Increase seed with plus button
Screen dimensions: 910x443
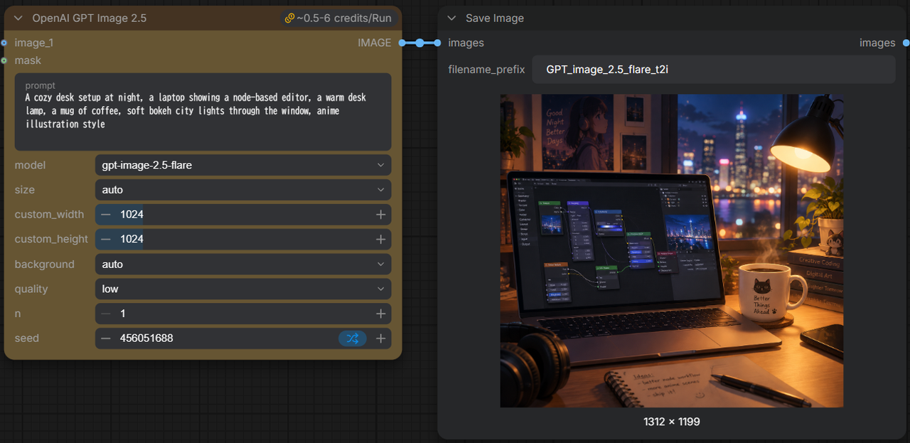[381, 338]
